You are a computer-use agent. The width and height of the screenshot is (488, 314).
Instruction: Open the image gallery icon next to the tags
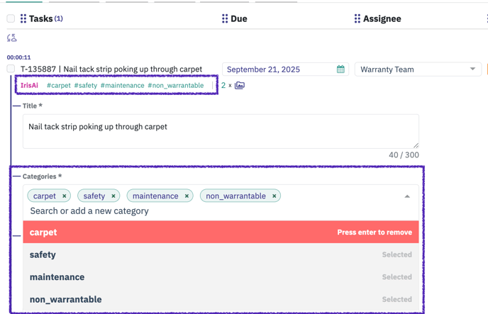click(239, 85)
